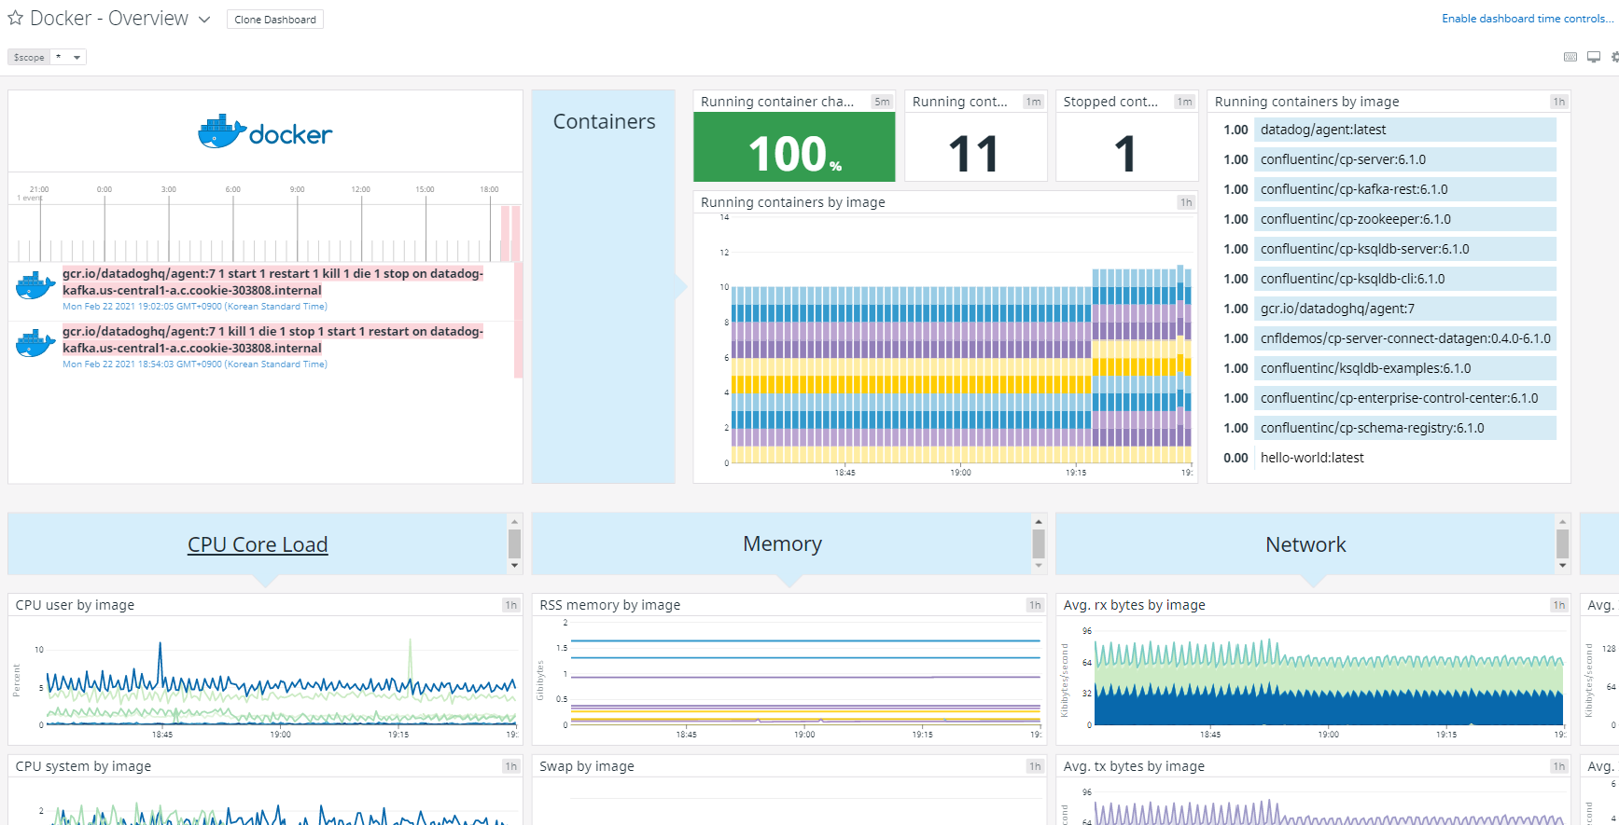This screenshot has width=1619, height=825.
Task: Select datadog/agent:latest in running containers list
Action: pos(1389,130)
